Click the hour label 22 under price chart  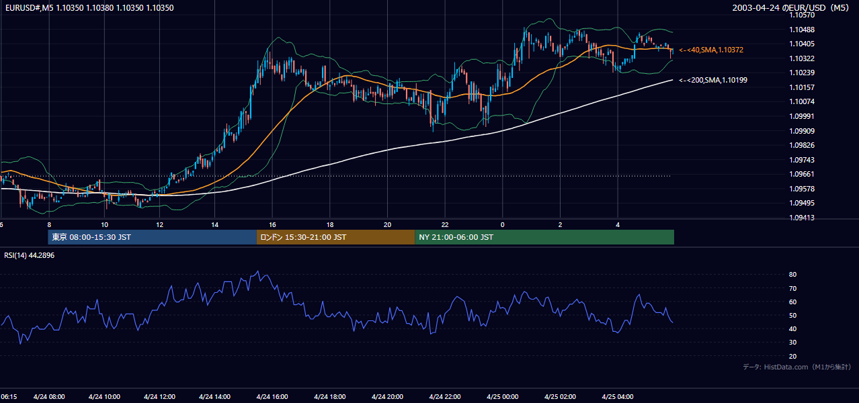tap(444, 224)
